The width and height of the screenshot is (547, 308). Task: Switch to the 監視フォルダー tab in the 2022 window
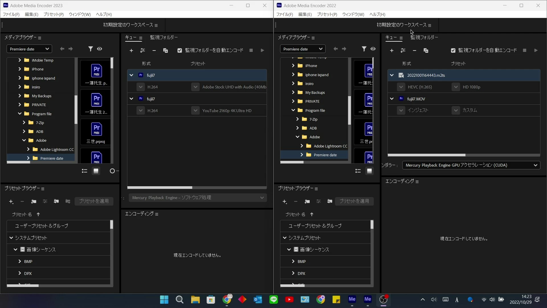coord(424,37)
